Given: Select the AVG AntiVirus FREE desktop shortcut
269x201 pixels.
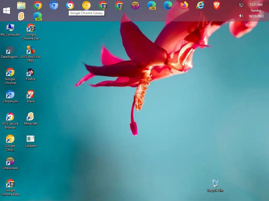Looking at the screenshot, I should coord(31,54).
